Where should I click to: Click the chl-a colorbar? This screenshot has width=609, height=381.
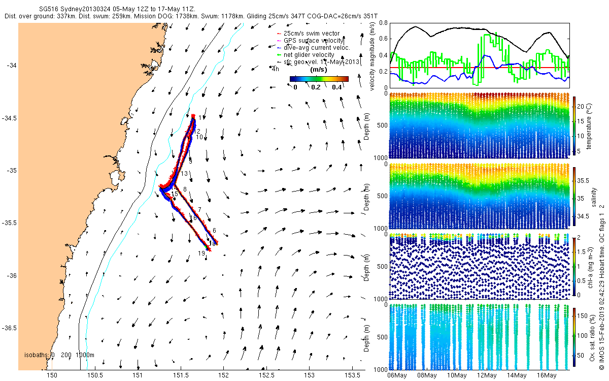click(x=574, y=266)
